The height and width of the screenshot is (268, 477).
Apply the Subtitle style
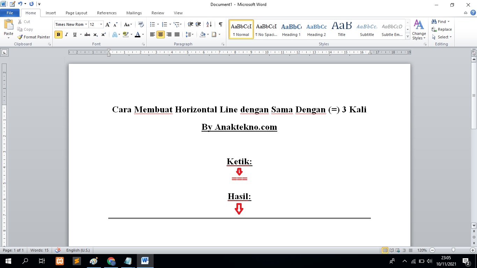coord(367,29)
